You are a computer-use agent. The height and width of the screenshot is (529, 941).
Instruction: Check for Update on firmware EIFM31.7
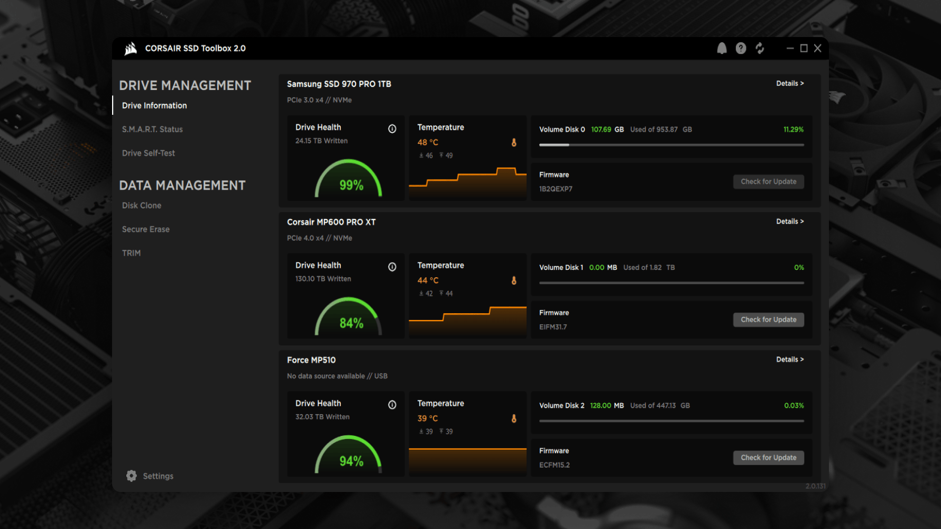[769, 320]
